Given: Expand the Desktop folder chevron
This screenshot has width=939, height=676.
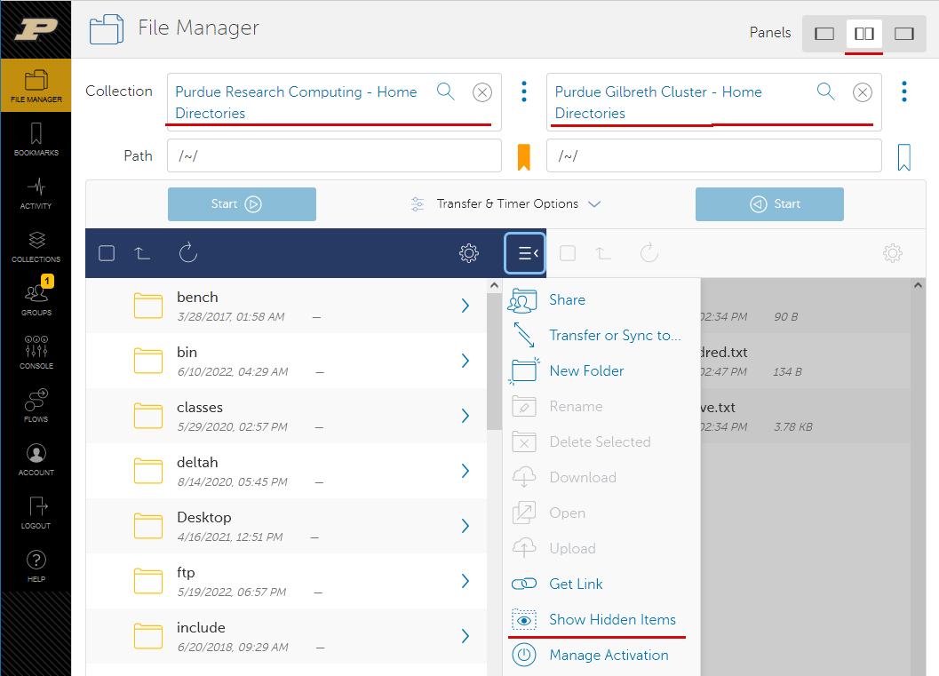Looking at the screenshot, I should point(466,526).
